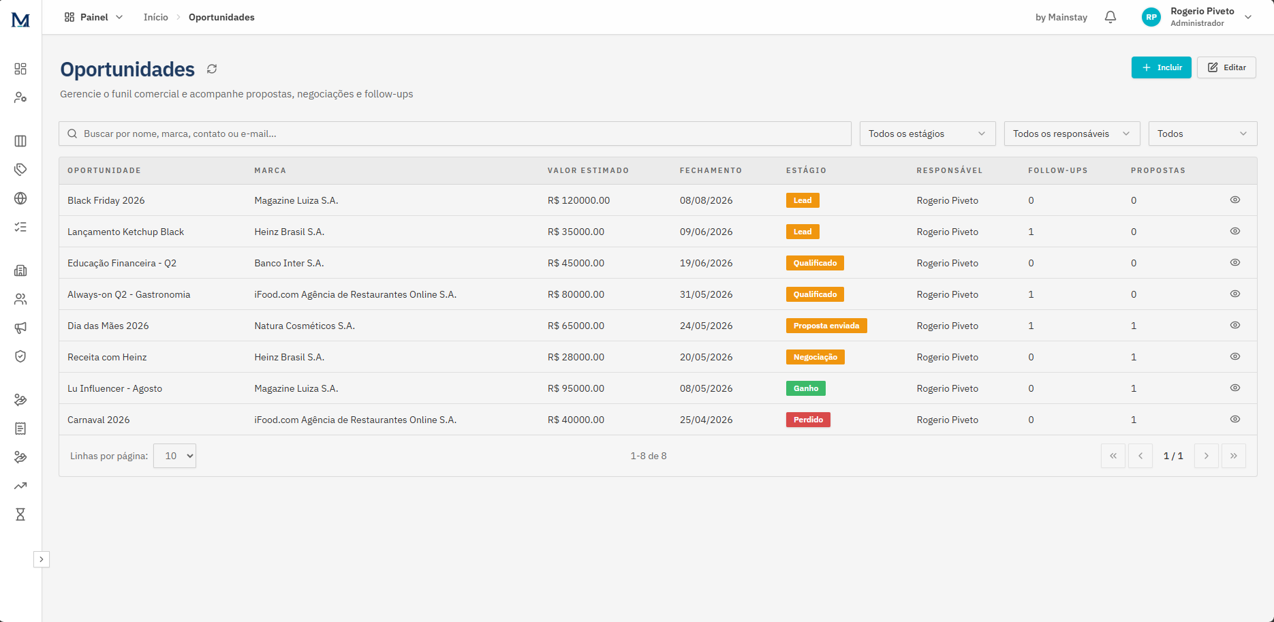Image resolution: width=1274 pixels, height=622 pixels.
Task: Go to the next page
Action: (1207, 456)
